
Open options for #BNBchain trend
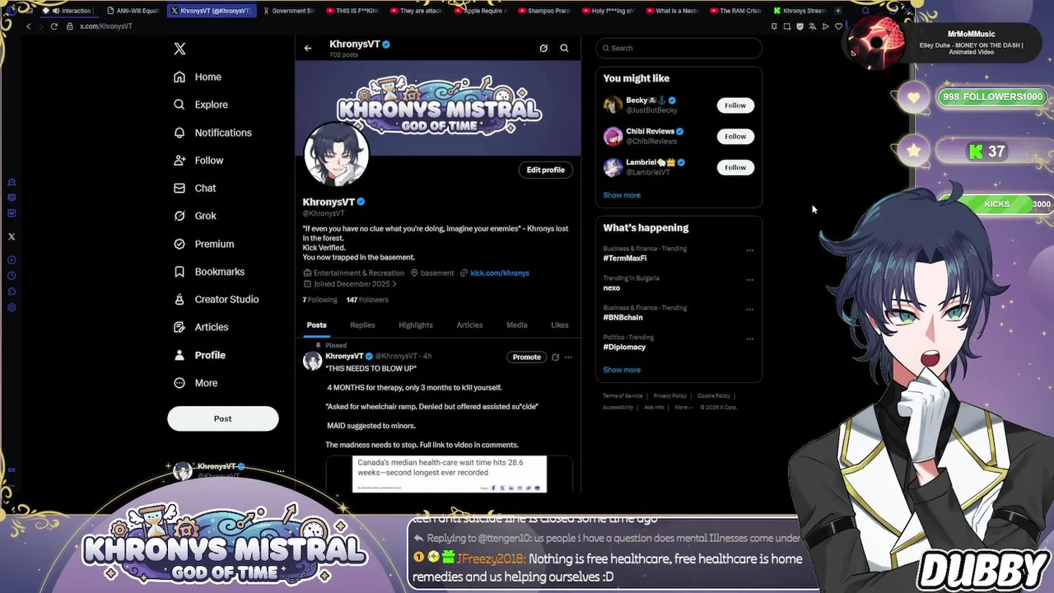(749, 310)
